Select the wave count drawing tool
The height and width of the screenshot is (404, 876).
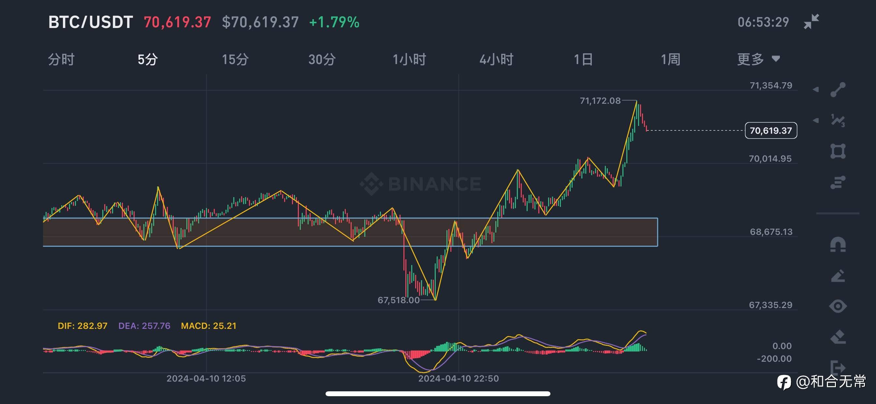[x=838, y=121]
